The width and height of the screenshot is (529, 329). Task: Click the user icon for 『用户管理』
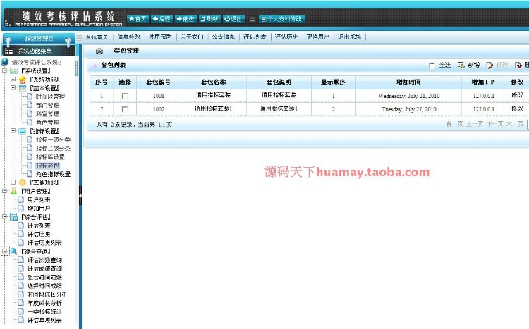(x=13, y=191)
